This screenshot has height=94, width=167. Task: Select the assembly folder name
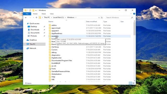(55, 36)
